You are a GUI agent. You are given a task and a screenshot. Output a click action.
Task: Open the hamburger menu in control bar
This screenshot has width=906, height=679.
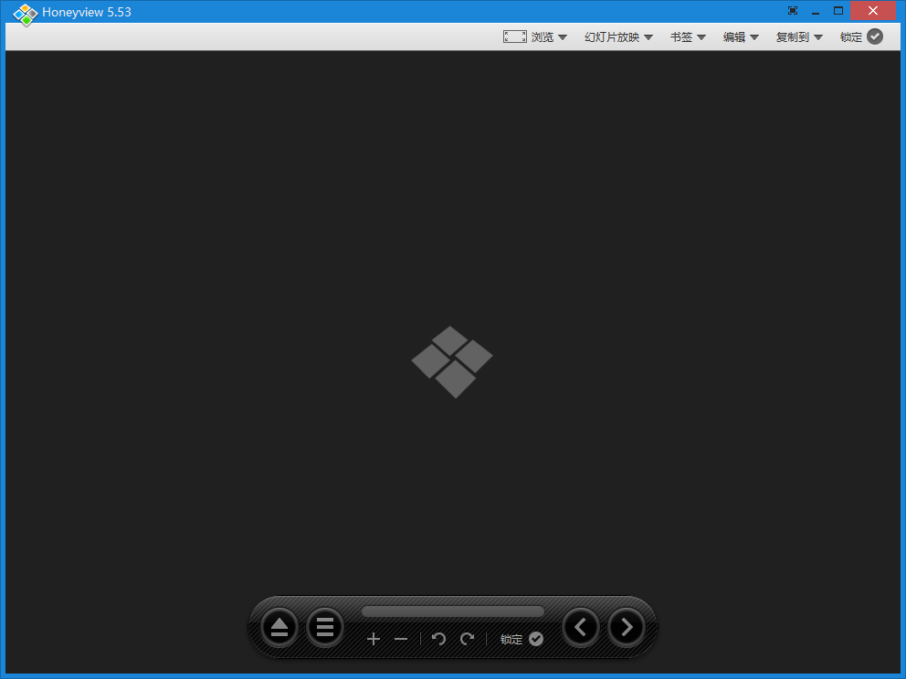tap(324, 627)
